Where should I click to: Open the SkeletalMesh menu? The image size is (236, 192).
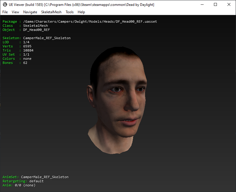[51, 12]
